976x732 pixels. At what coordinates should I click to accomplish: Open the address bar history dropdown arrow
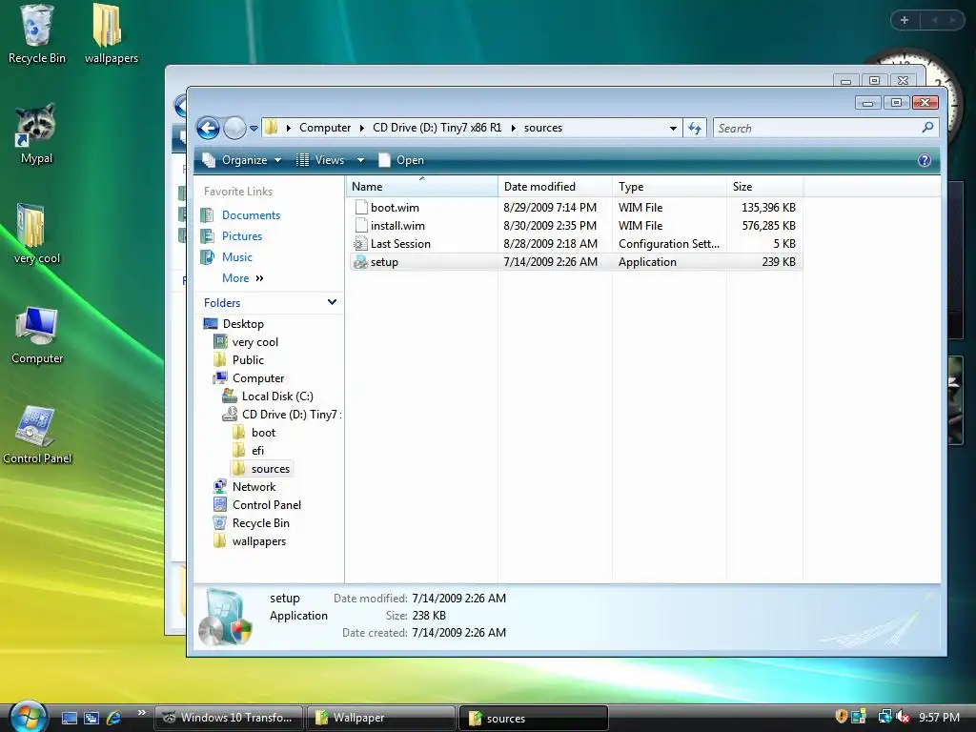(673, 129)
